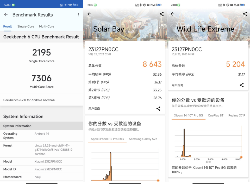This screenshot has width=250, height=185.
Task: Switch to the Multi-Core tab
Action: (x=47, y=27)
